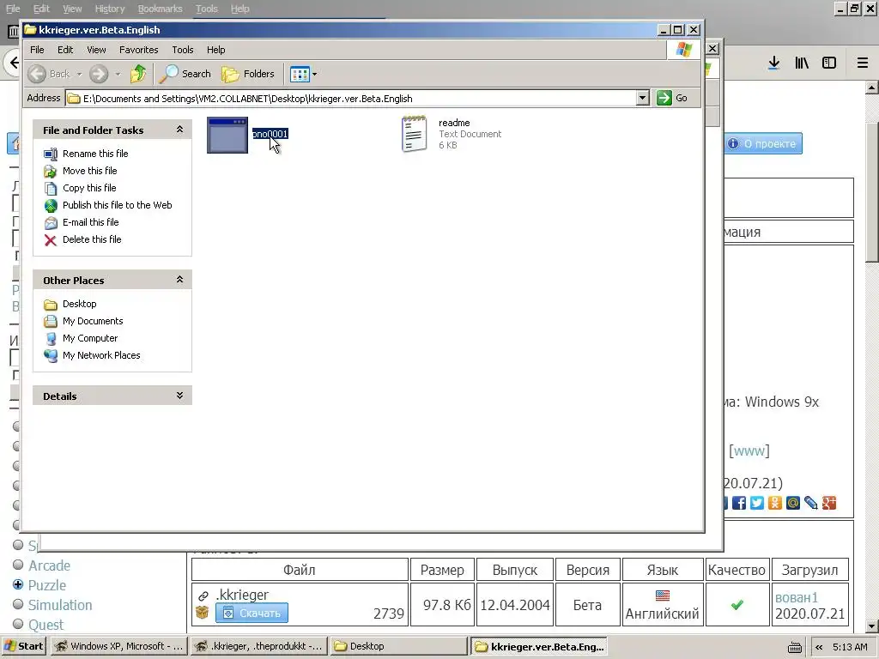Click the О проекте button on webpage
879x659 pixels.
point(763,143)
